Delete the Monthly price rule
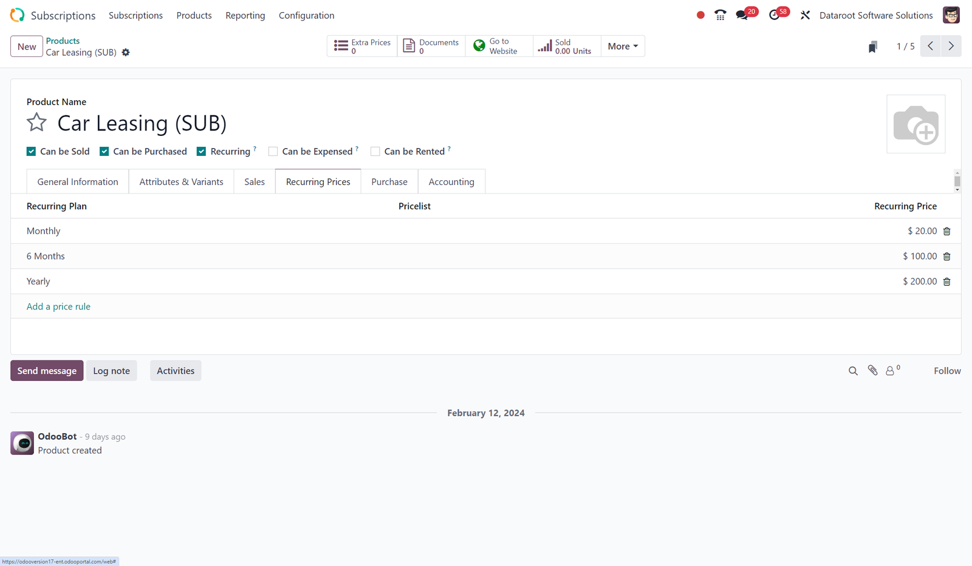 [x=947, y=231]
